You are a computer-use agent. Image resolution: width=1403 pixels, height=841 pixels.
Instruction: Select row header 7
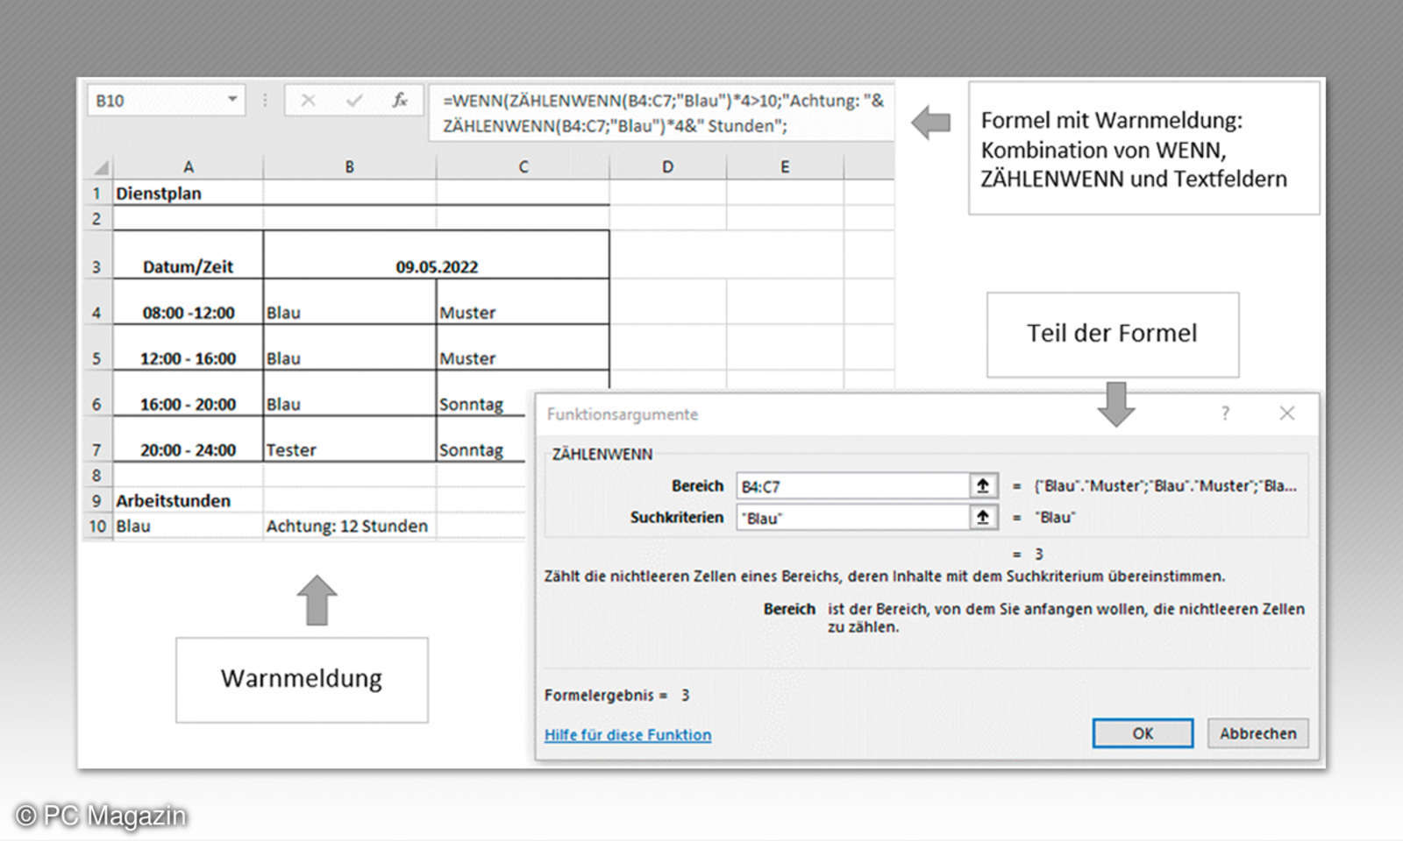pos(97,449)
